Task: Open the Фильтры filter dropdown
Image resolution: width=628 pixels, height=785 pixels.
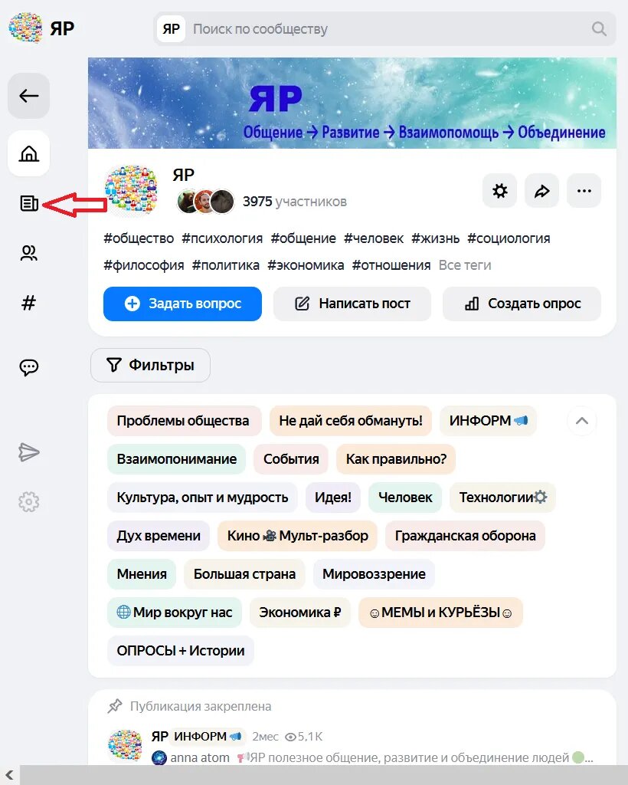Action: [x=150, y=365]
